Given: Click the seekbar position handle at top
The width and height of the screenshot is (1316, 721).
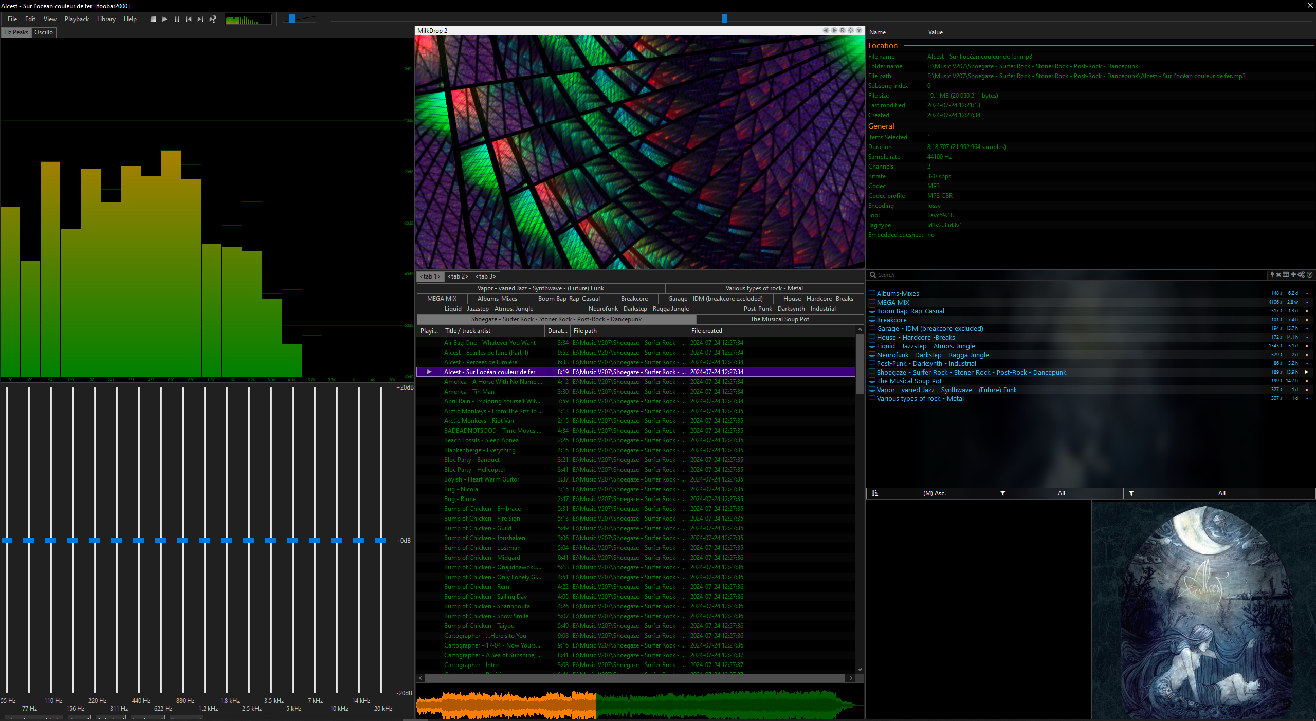Looking at the screenshot, I should click(724, 19).
